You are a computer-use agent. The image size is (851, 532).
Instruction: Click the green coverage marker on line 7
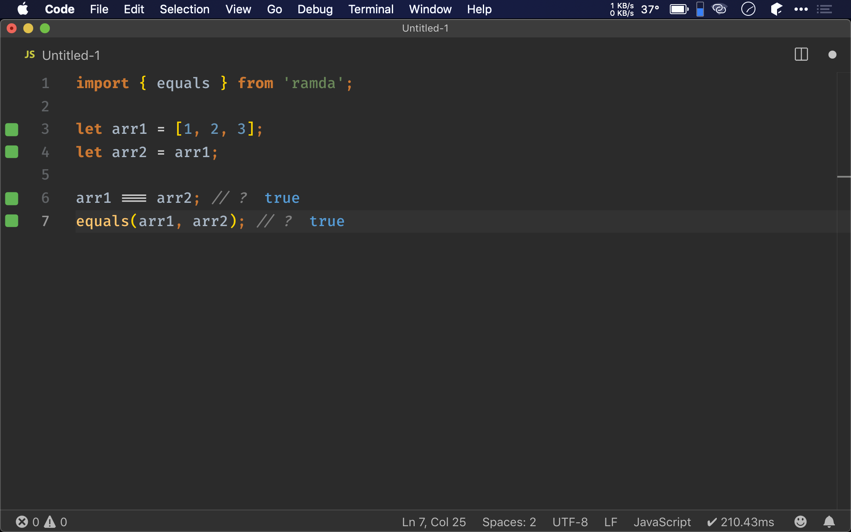pyautogui.click(x=12, y=221)
